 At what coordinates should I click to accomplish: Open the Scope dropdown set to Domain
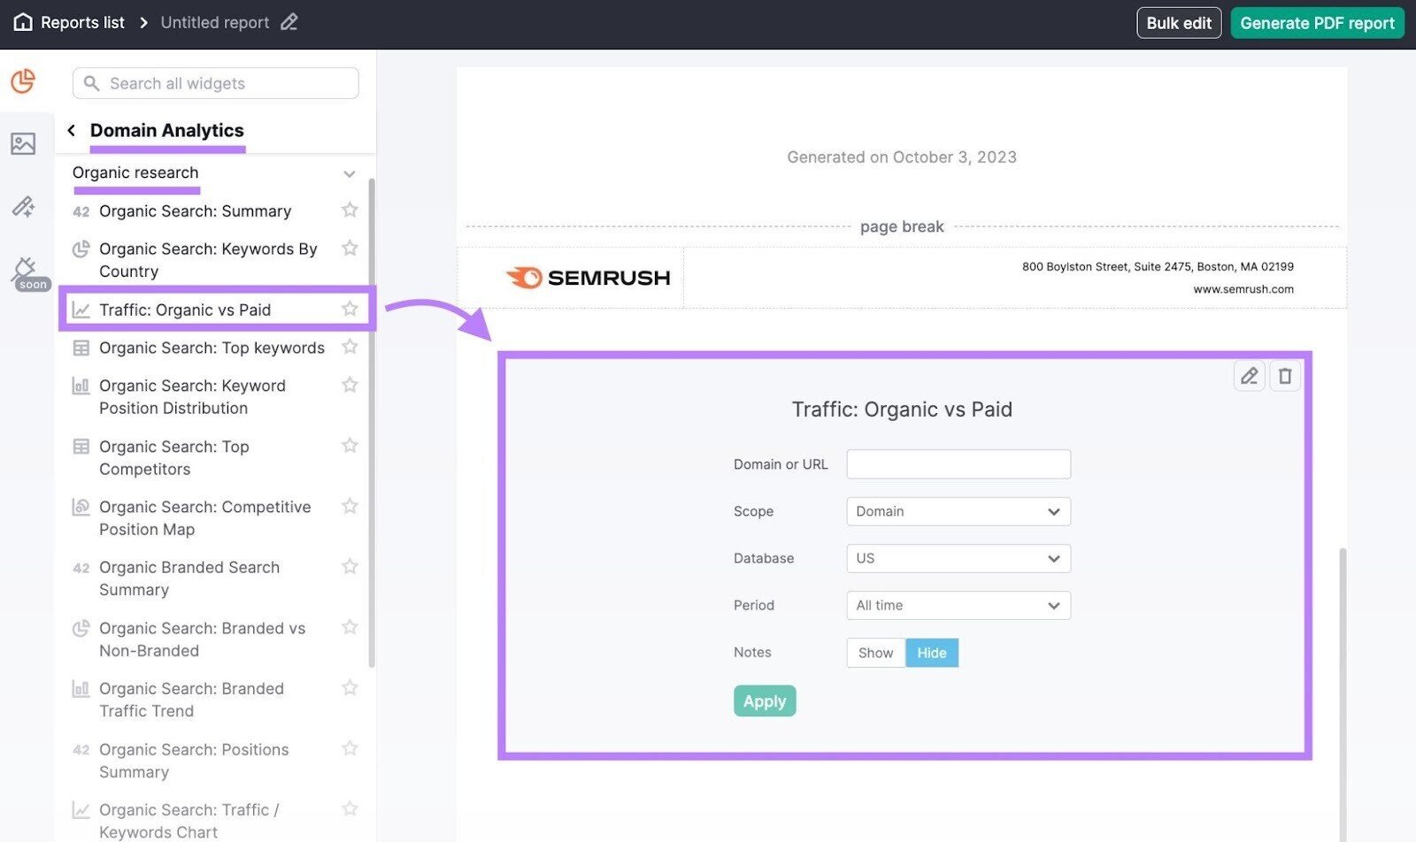click(x=958, y=511)
